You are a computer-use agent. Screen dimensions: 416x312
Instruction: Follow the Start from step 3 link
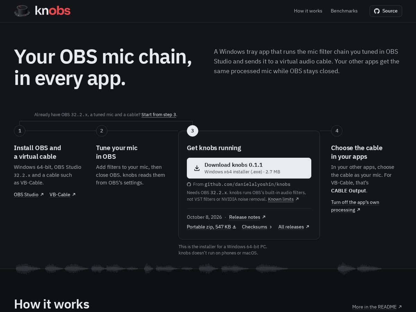pyautogui.click(x=159, y=114)
